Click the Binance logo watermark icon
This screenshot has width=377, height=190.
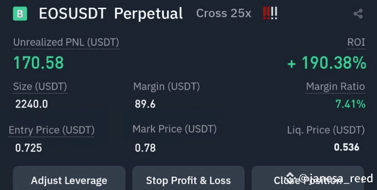[291, 178]
